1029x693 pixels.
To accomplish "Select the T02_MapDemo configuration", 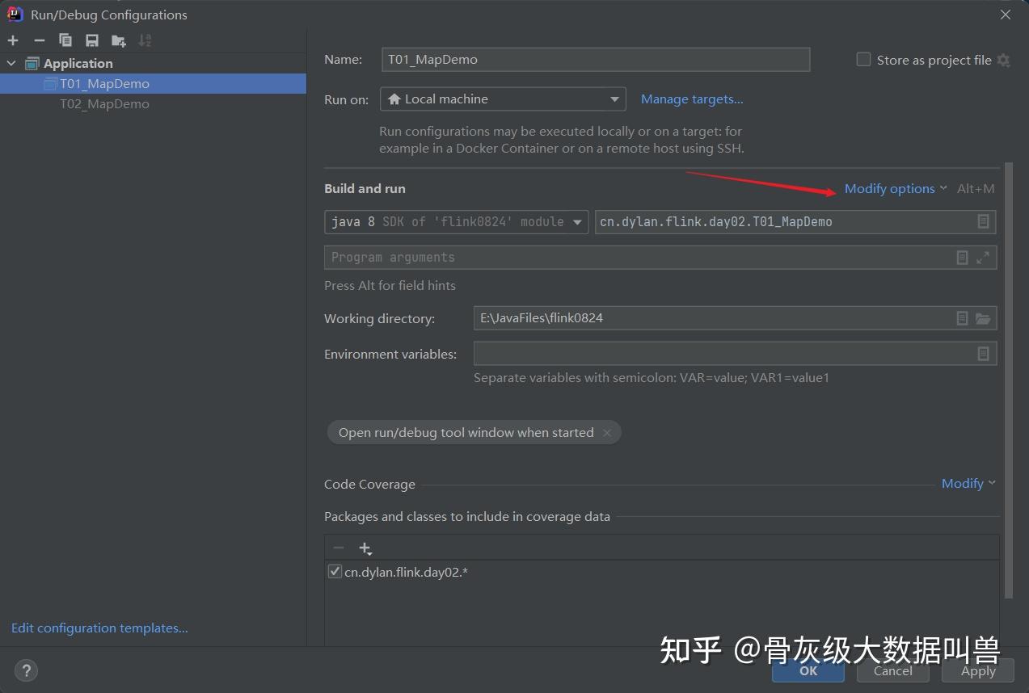I will 104,103.
